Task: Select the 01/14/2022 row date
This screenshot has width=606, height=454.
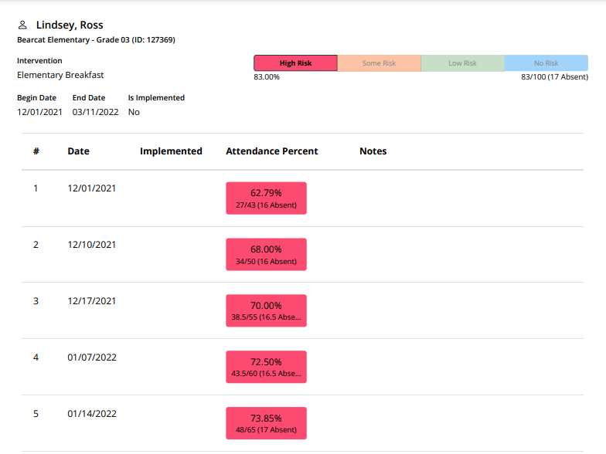Action: coord(91,414)
